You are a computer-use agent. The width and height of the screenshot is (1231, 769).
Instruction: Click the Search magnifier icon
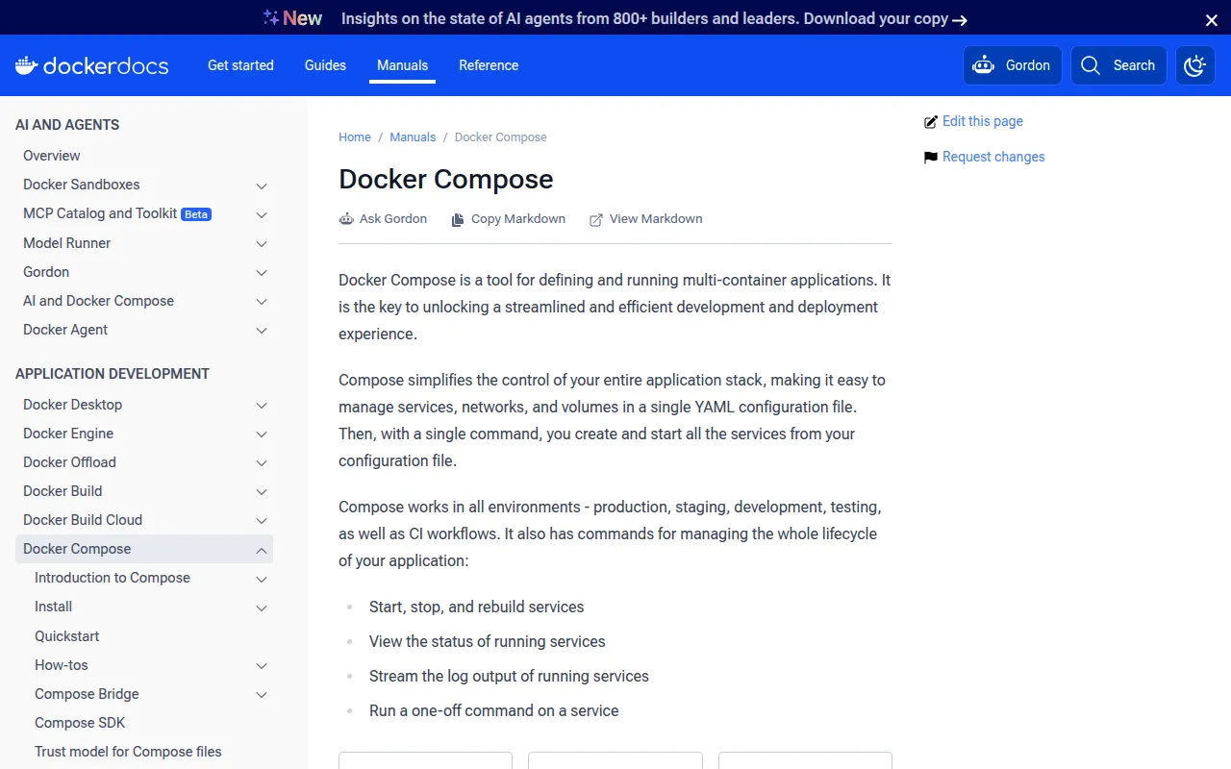pyautogui.click(x=1090, y=65)
